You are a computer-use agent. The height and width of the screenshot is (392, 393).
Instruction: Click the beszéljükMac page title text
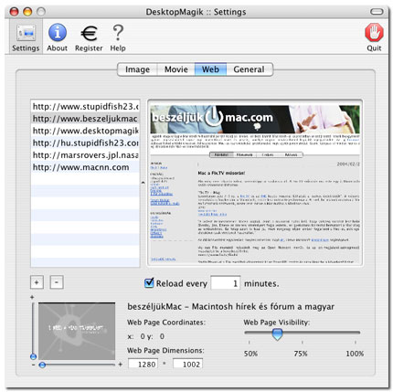[x=230, y=306]
